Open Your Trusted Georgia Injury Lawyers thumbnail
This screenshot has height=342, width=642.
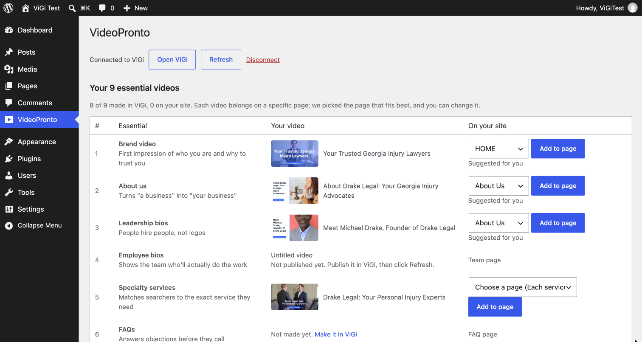295,154
